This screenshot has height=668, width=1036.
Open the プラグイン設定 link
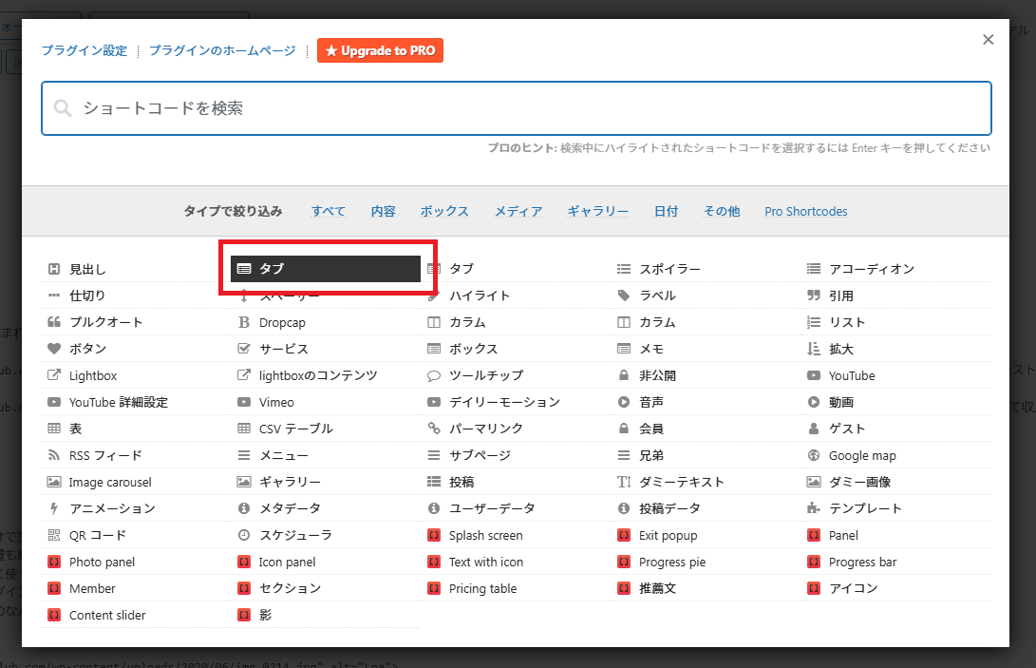(x=84, y=50)
